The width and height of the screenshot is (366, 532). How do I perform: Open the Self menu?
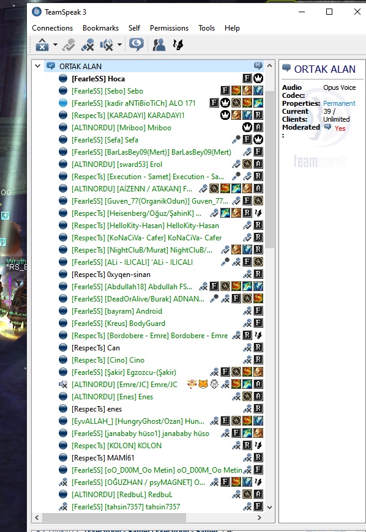click(x=134, y=28)
